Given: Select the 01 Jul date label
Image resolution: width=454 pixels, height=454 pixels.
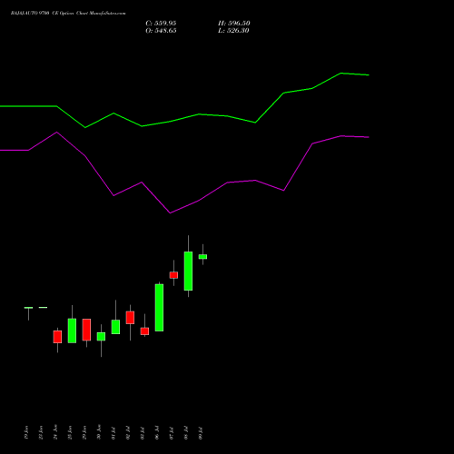Looking at the screenshot, I should (x=113, y=433).
